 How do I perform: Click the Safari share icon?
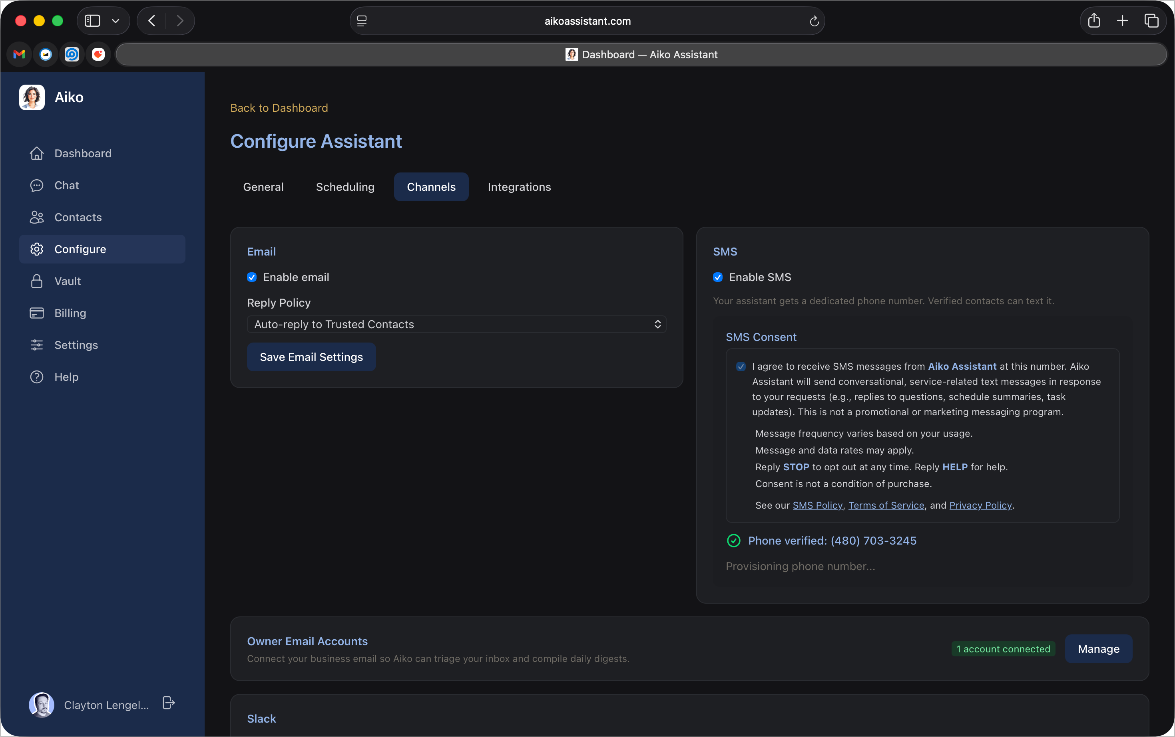coord(1093,21)
